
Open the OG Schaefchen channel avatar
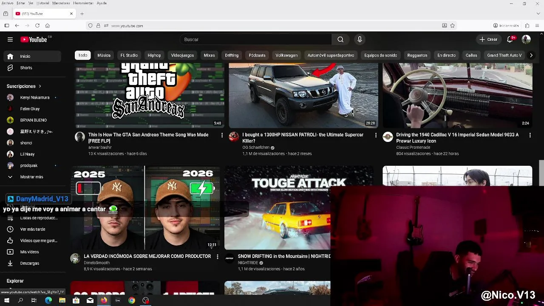tap(234, 137)
